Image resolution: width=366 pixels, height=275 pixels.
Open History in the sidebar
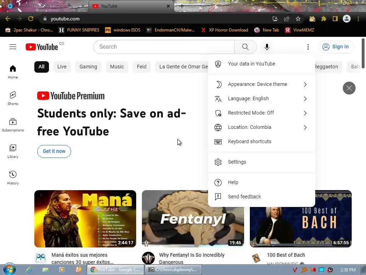[x=13, y=178]
